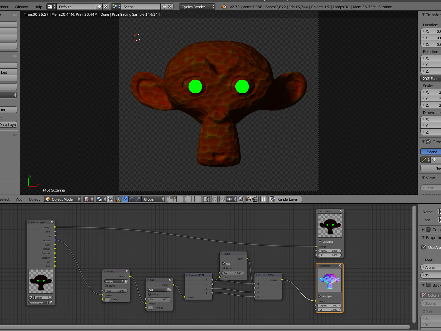Screen dimensions: 441x331
Task: Adjust the Multiply node Fac slider
Action: click(116, 291)
